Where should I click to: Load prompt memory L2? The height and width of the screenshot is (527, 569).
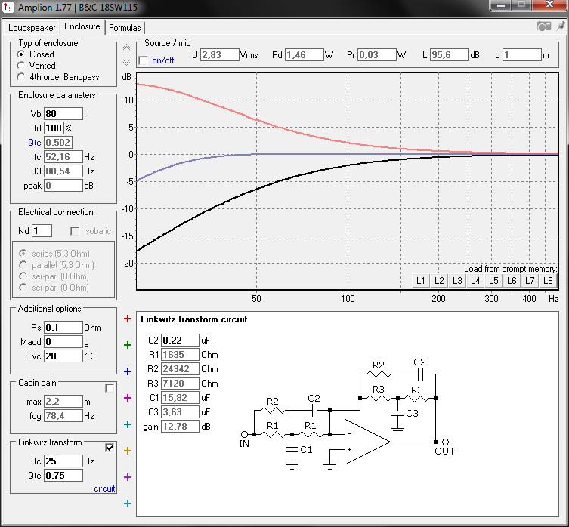[439, 280]
